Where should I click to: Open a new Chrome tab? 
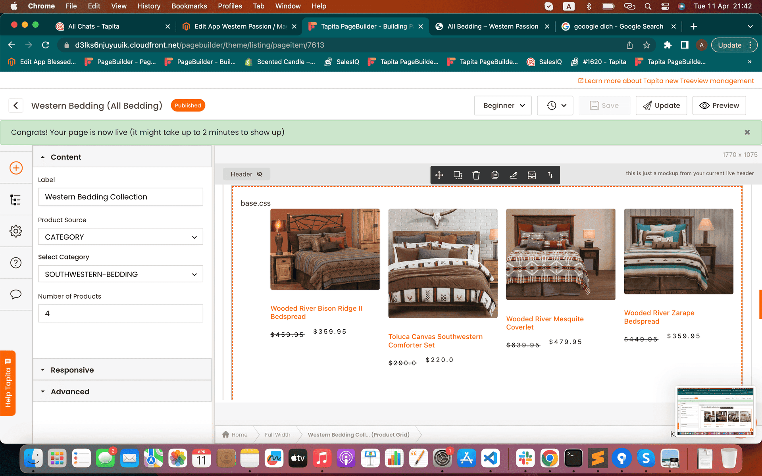point(693,27)
